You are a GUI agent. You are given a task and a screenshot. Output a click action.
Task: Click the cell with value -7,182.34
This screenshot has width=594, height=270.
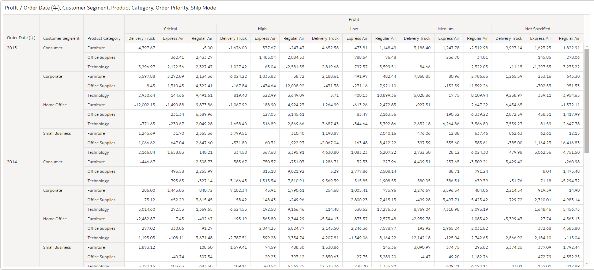(x=233, y=190)
